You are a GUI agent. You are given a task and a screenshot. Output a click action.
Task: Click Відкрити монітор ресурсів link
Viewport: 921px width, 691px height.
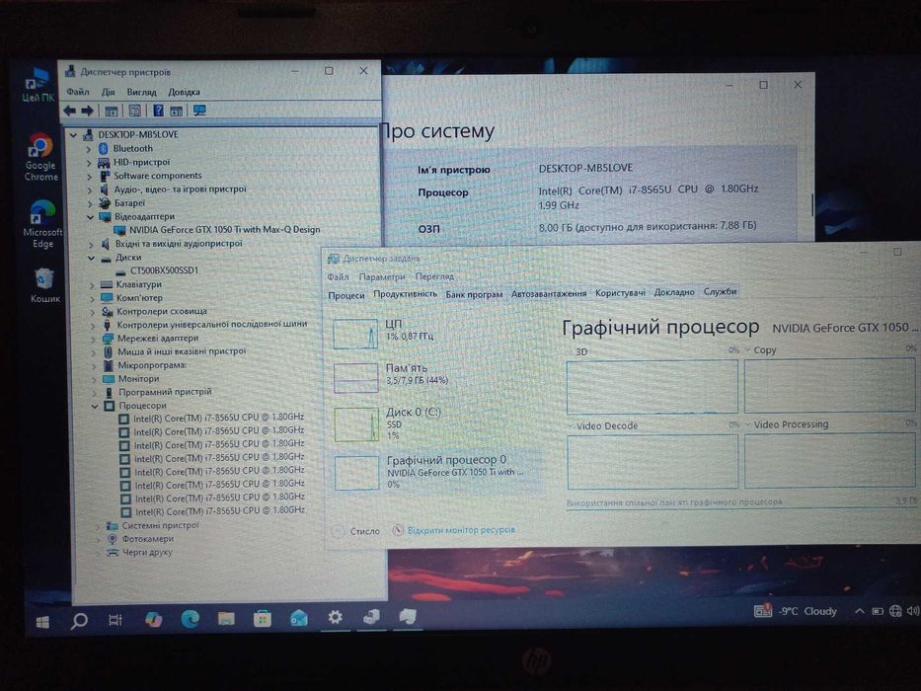[x=454, y=530]
